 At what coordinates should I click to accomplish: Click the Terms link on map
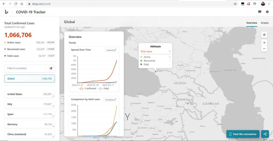pos(265,139)
